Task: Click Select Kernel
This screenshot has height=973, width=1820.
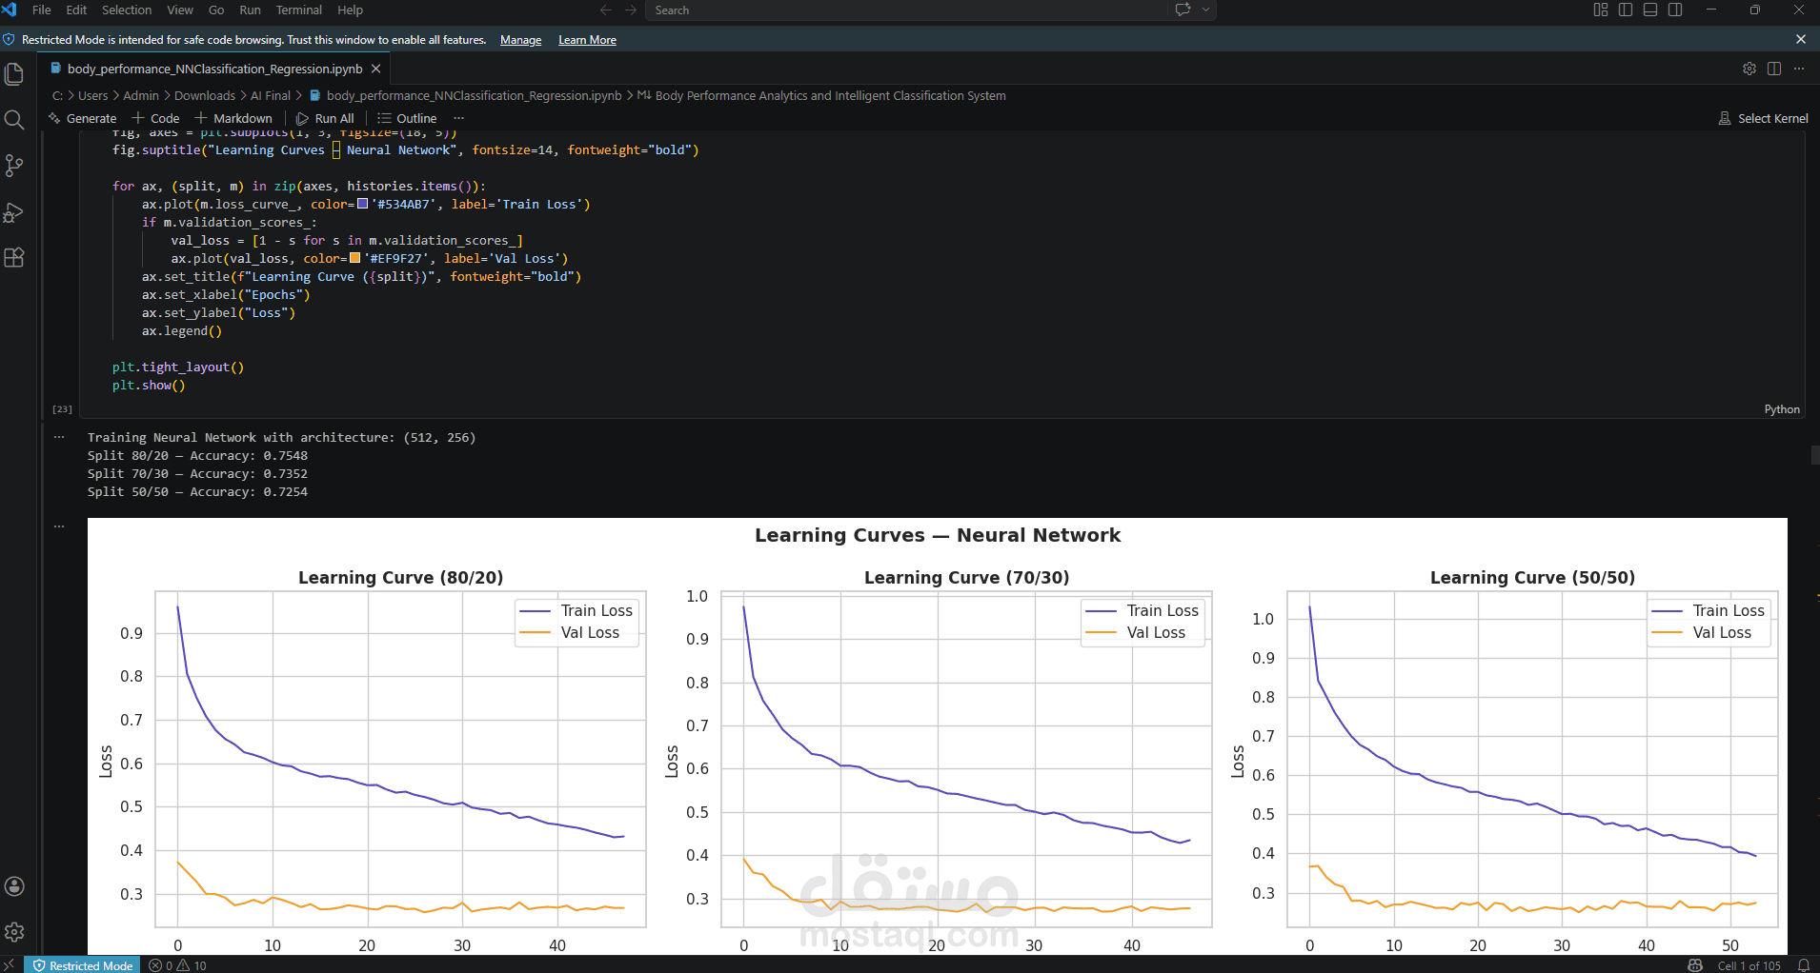Action: click(x=1763, y=118)
